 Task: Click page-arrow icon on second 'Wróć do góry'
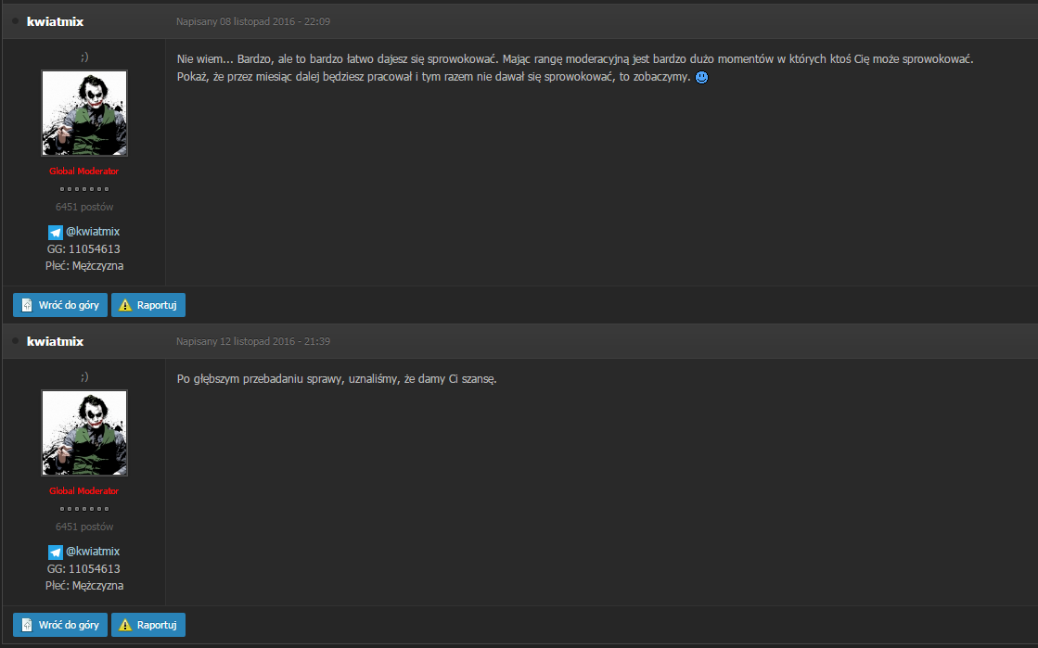27,625
